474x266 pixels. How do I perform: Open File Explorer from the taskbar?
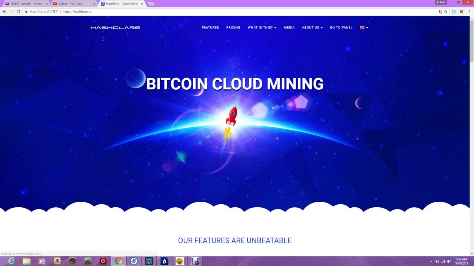(x=27, y=261)
